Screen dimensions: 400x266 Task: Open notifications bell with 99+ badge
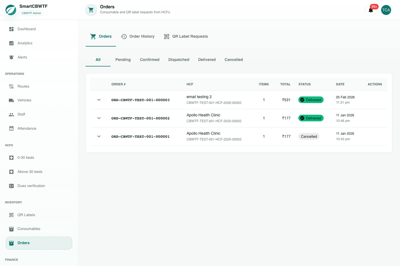371,10
